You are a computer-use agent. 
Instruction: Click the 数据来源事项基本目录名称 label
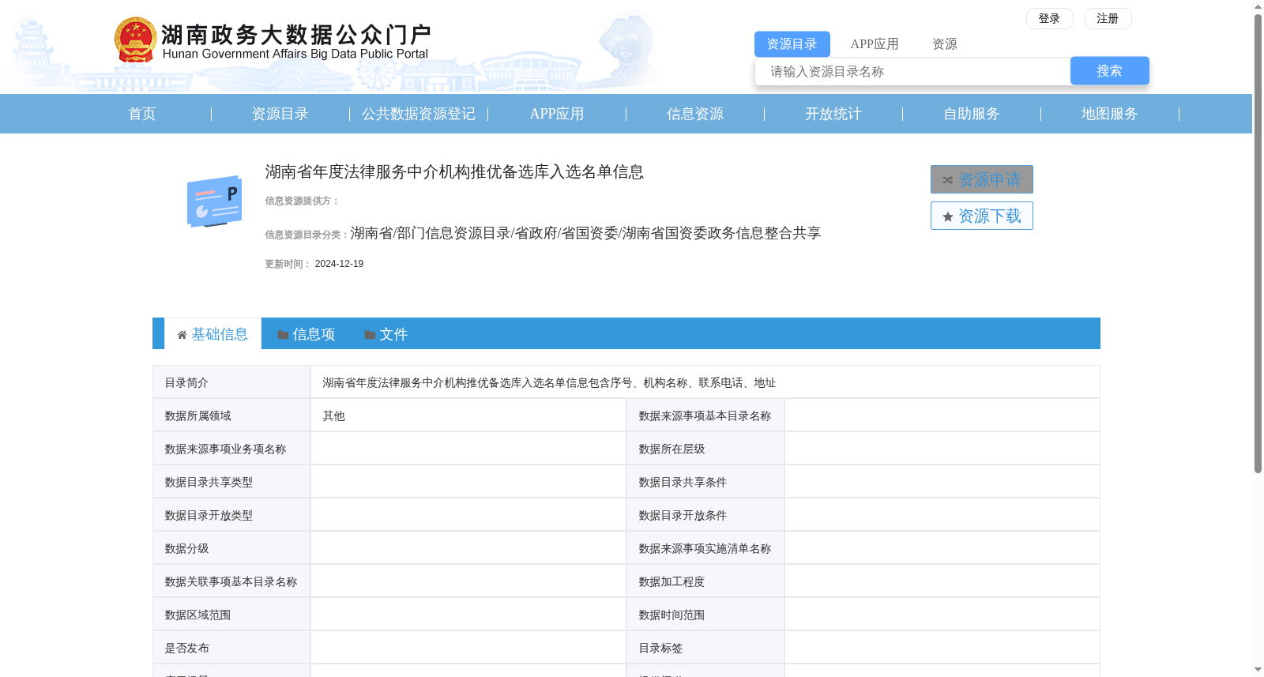[705, 416]
